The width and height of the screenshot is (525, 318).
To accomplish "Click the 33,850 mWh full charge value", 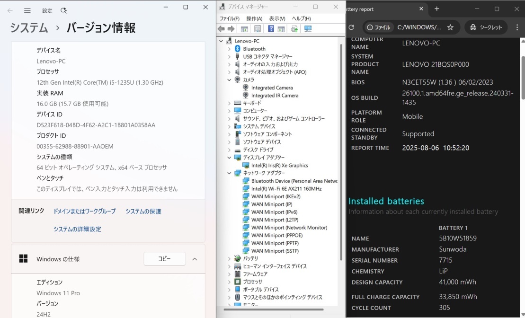I will (458, 297).
